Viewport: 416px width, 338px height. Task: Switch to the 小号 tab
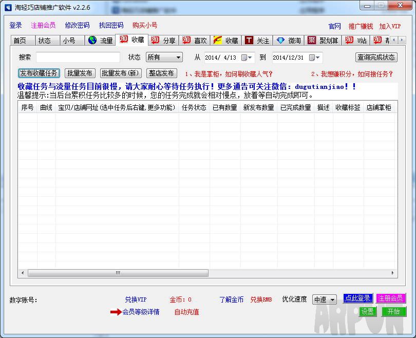click(69, 41)
